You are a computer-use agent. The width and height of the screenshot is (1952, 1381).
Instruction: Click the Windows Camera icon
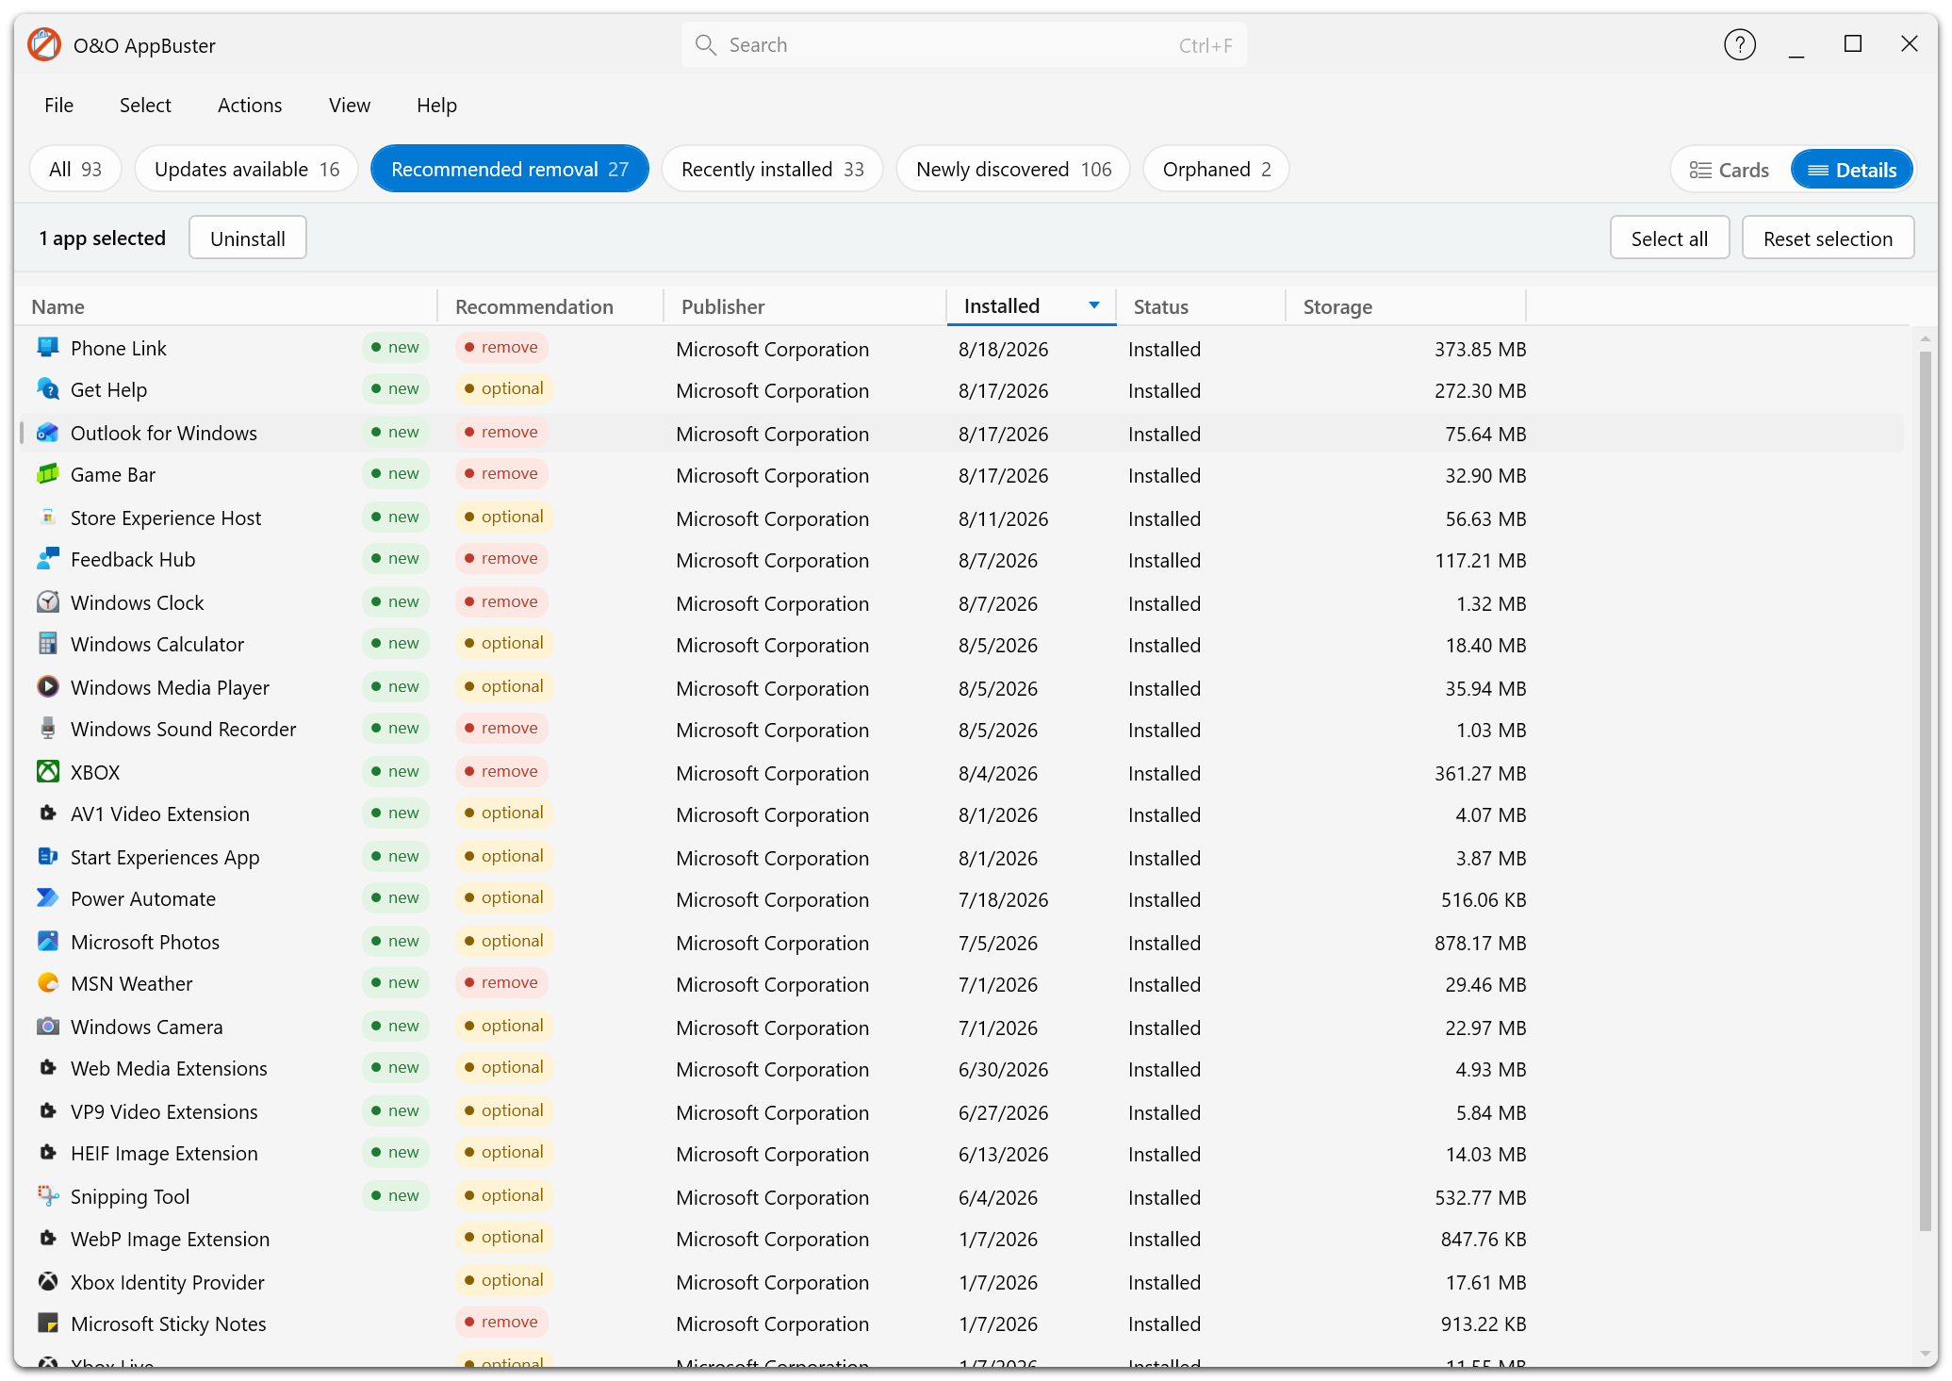coord(47,1027)
